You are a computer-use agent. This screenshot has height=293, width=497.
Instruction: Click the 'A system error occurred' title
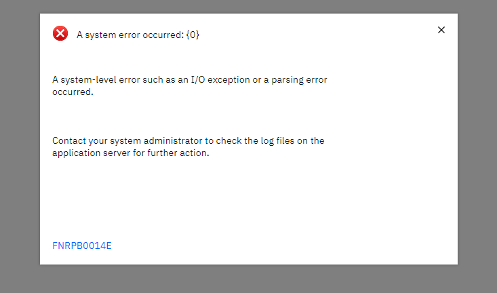(x=138, y=35)
